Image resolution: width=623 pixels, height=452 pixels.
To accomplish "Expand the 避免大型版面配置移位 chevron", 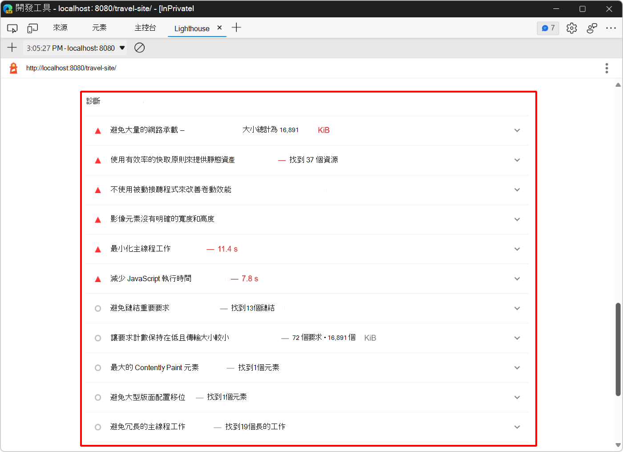I will [517, 397].
